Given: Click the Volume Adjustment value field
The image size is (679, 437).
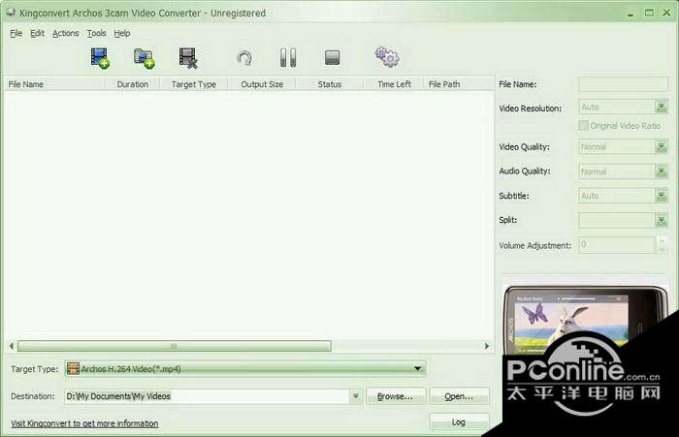Looking at the screenshot, I should coord(617,245).
